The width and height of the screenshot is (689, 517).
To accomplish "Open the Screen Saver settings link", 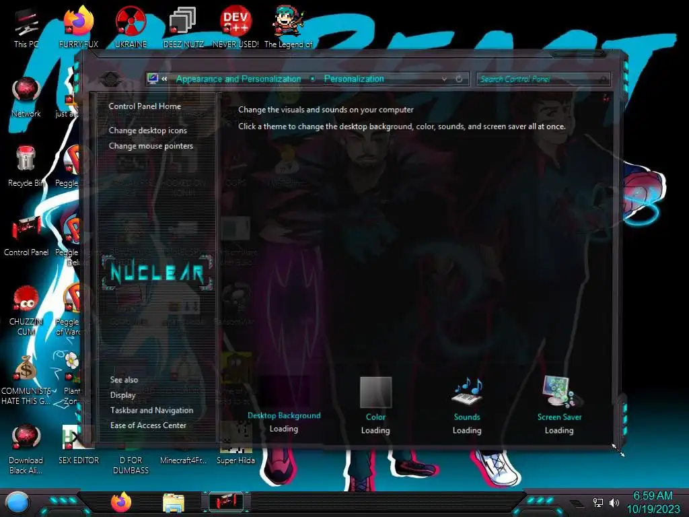I will (559, 417).
